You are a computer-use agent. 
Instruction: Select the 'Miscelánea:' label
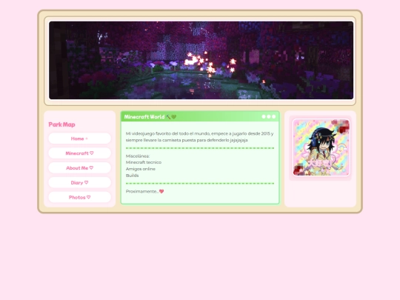click(x=138, y=156)
